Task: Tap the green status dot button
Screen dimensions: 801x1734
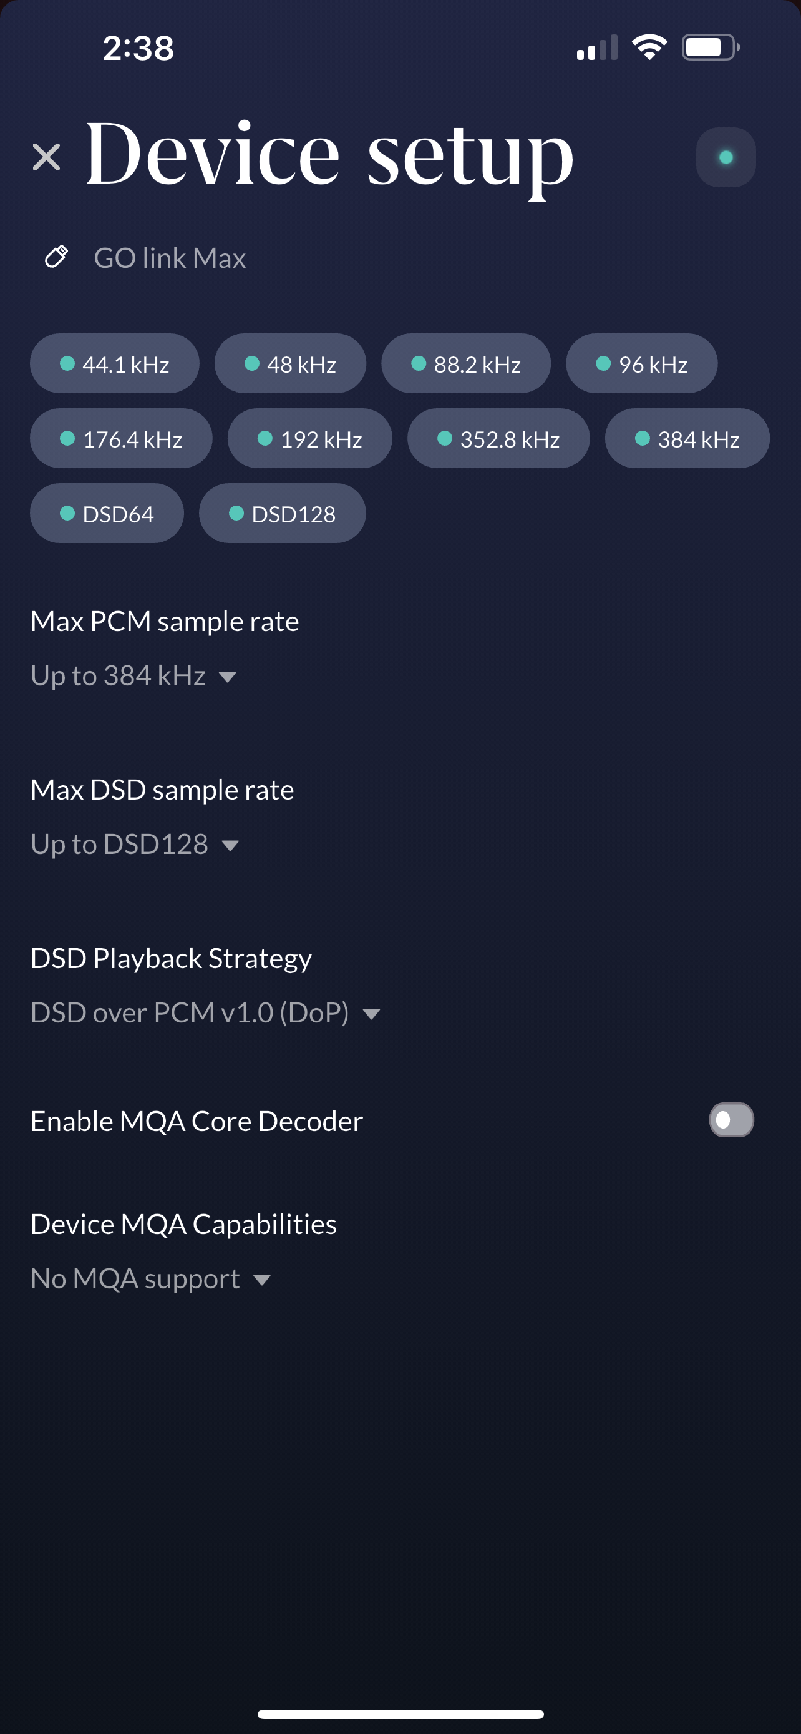Action: pos(725,157)
